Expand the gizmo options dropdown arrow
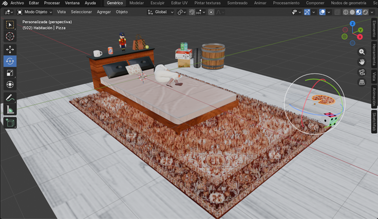The height and width of the screenshot is (219, 378). (x=314, y=12)
